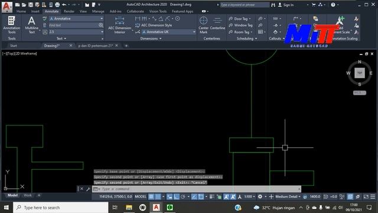The image size is (378, 213).
Task: Click the Room Tag button
Action: [240, 32]
